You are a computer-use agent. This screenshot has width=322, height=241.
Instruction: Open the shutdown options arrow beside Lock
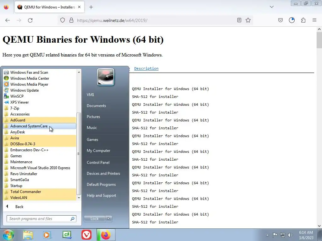(x=108, y=219)
